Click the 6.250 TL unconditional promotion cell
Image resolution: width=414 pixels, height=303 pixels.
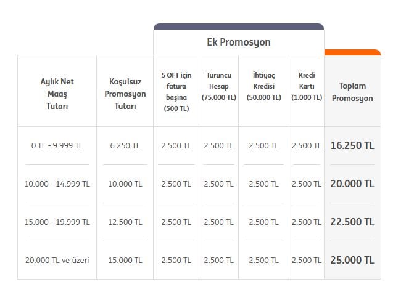125,146
